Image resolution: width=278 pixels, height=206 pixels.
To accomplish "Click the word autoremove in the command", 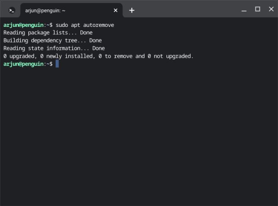I will pos(99,25).
